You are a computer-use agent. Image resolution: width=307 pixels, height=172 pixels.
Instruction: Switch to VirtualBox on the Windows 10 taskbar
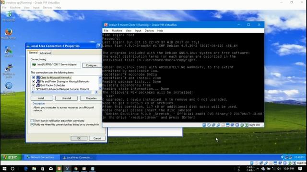coord(67,169)
